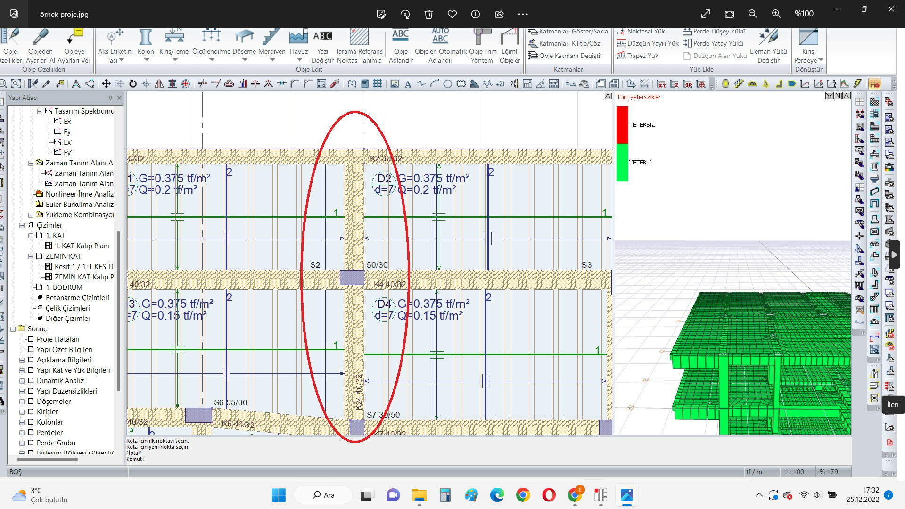Image resolution: width=905 pixels, height=509 pixels.
Task: Click Katmanları Göster/Sakla button
Action: (x=568, y=32)
